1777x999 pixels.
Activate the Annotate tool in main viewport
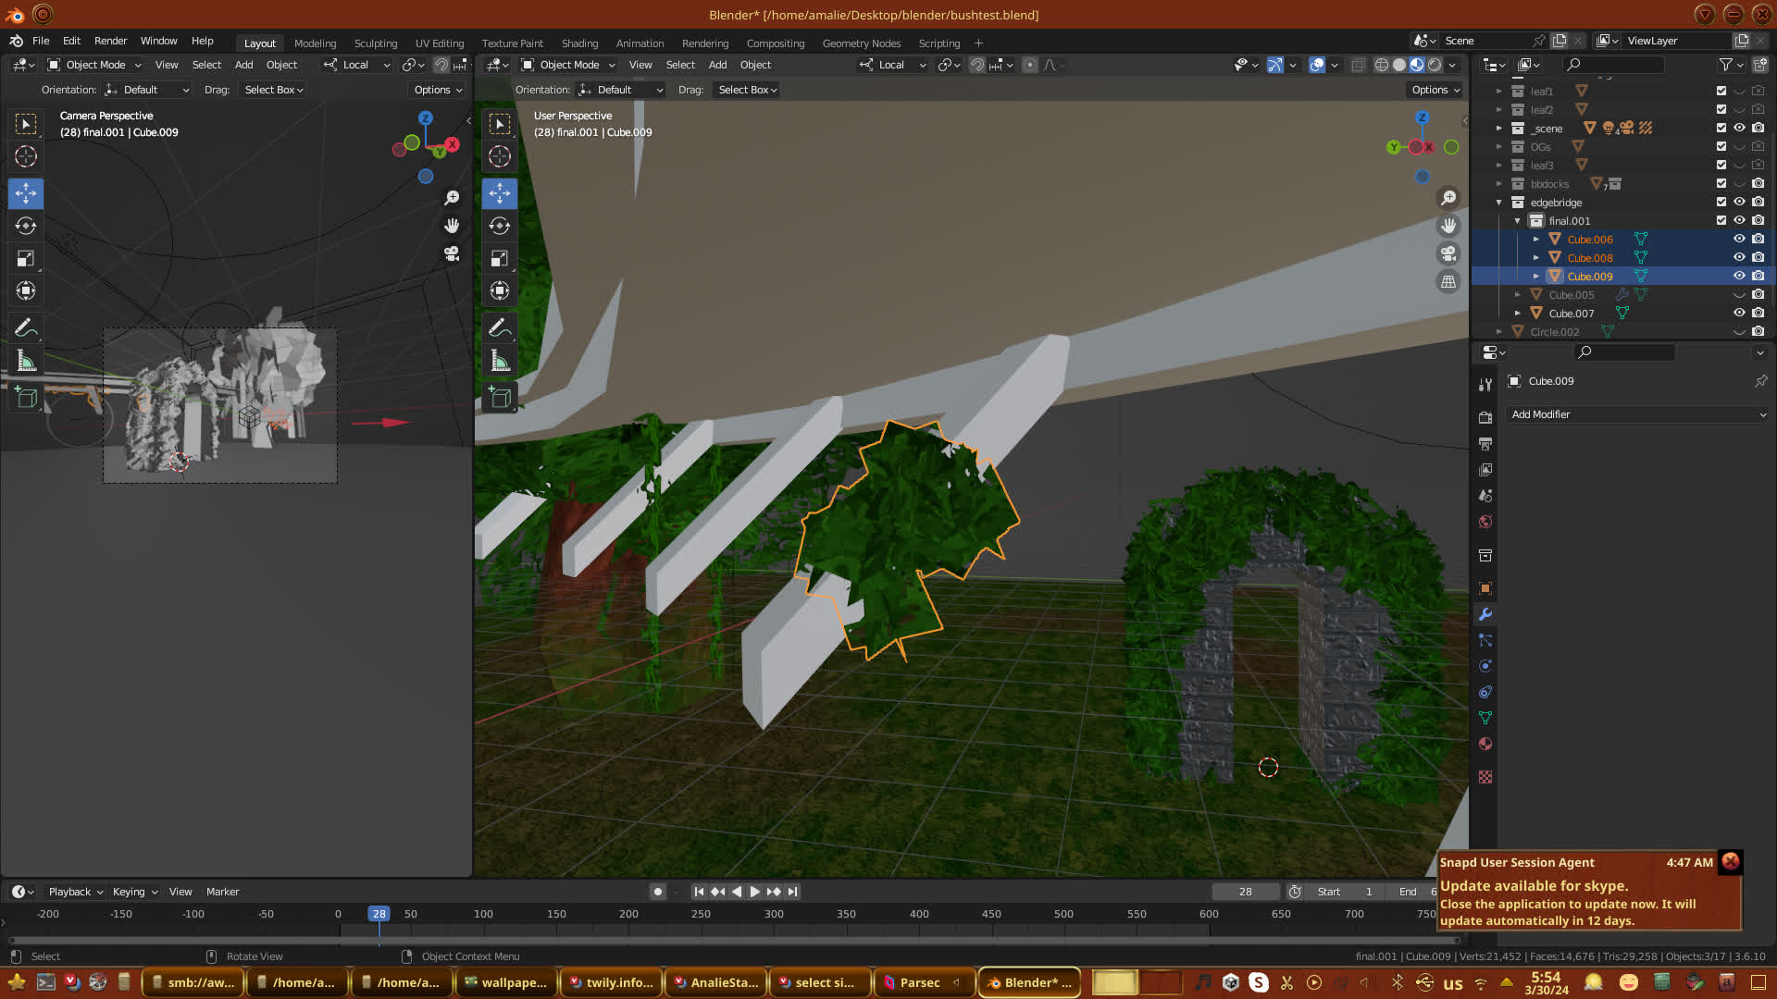tap(500, 327)
